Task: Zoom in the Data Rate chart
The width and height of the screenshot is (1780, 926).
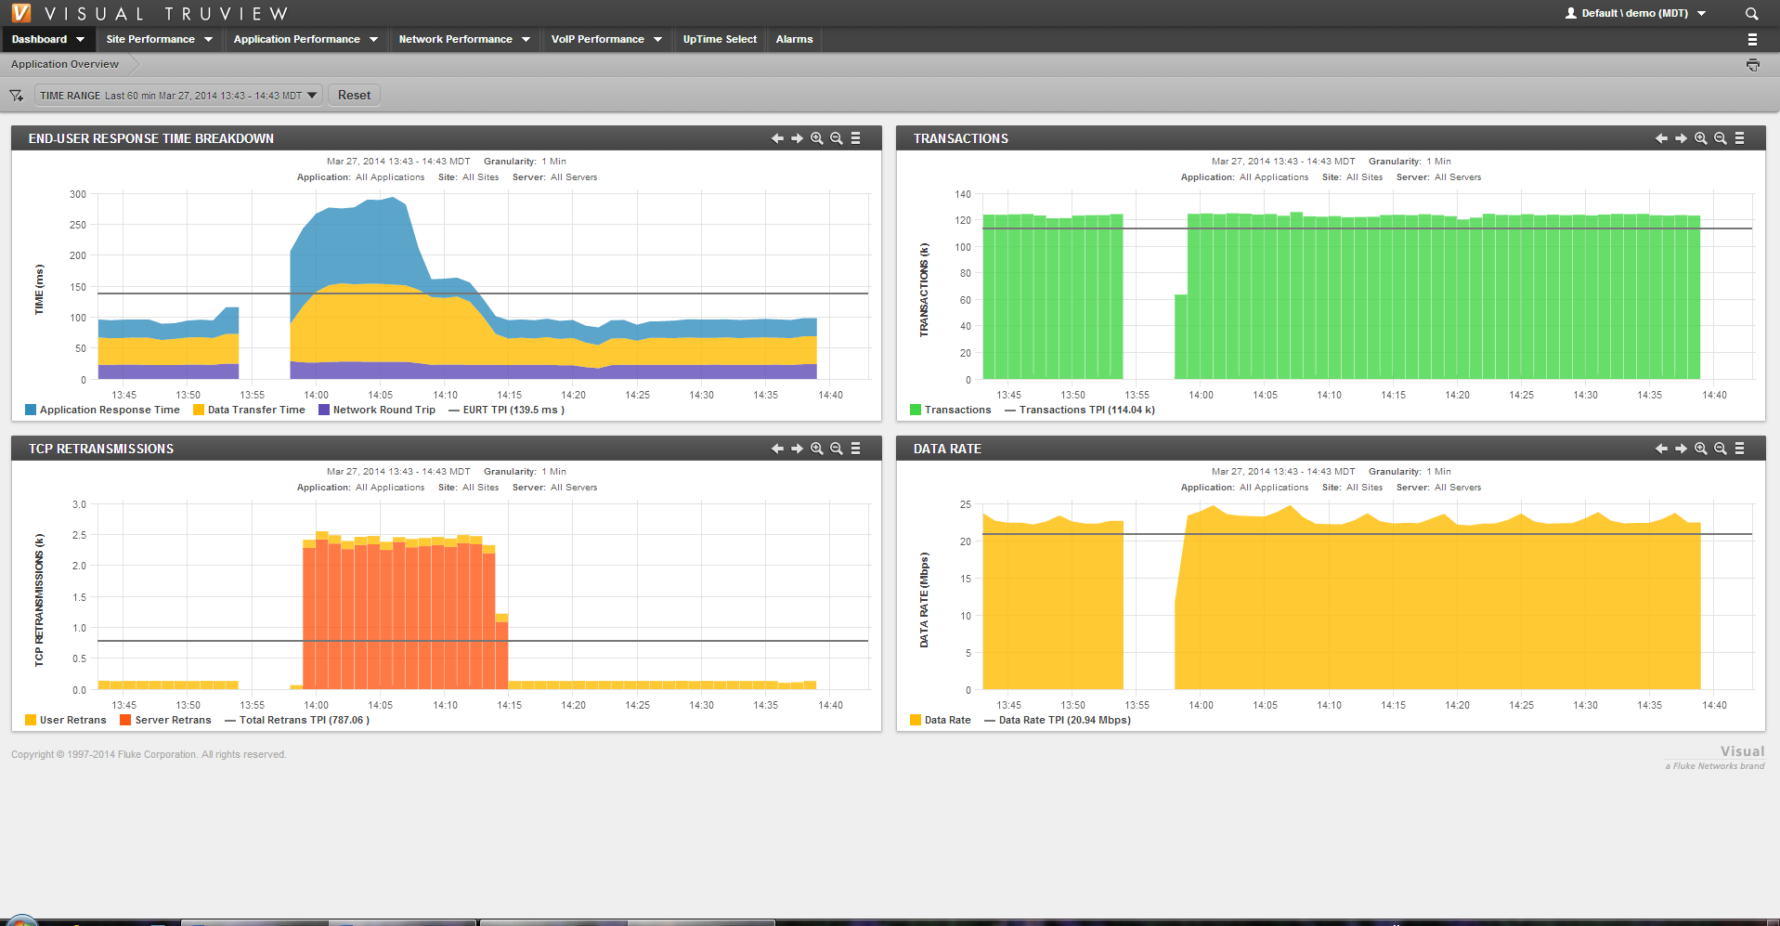Action: point(1701,449)
